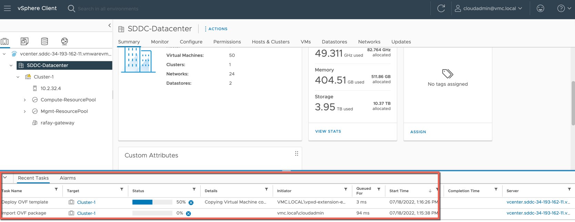The width and height of the screenshot is (575, 222).
Task: Open the Configure tab
Action: (x=191, y=42)
